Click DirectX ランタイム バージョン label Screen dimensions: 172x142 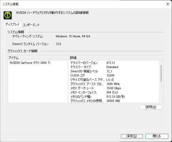click(x=31, y=44)
